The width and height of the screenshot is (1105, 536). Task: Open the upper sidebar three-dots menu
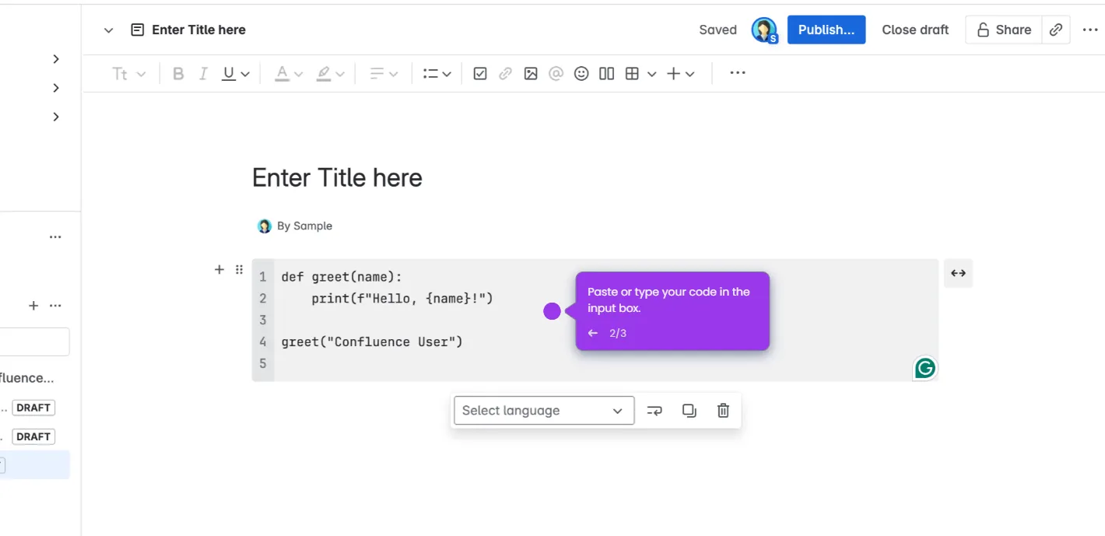click(x=55, y=237)
